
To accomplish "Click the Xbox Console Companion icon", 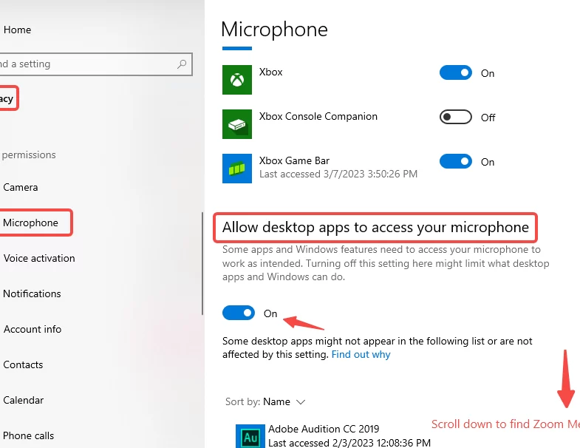I will [x=236, y=124].
